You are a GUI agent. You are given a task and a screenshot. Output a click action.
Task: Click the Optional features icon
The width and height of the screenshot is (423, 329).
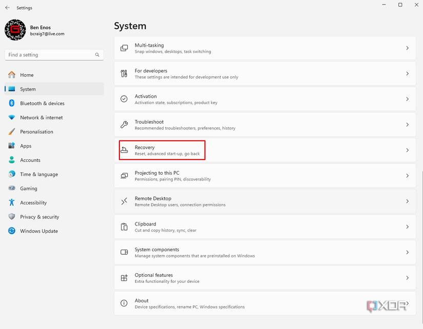(x=124, y=278)
